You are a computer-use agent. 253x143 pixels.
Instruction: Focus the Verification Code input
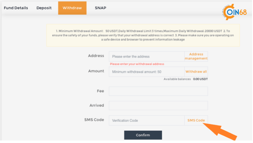147,120
